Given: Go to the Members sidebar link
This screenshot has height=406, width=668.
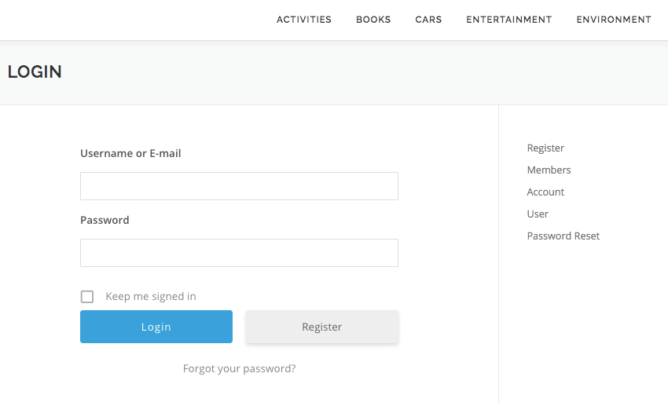Looking at the screenshot, I should click(549, 170).
